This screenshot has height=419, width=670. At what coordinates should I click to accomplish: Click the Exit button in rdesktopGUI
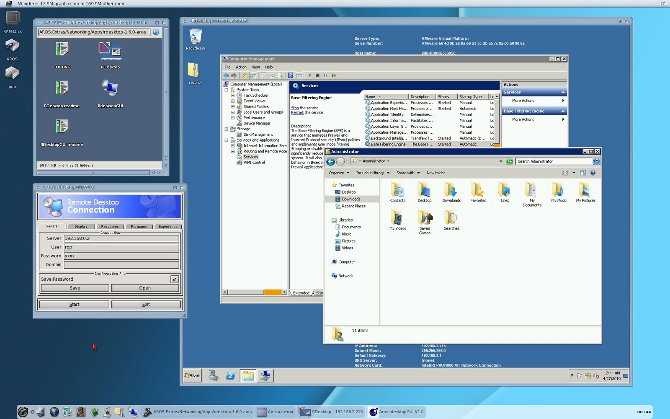pyautogui.click(x=146, y=304)
